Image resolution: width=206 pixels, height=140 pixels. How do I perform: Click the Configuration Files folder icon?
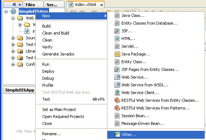click(x=20, y=64)
